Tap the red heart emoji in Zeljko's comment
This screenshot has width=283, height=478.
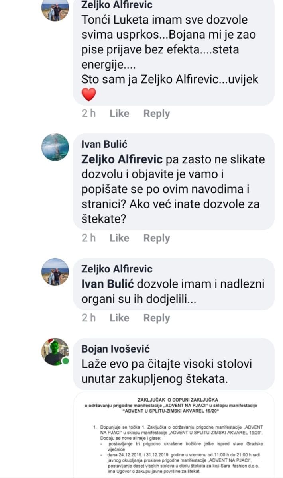[88, 94]
